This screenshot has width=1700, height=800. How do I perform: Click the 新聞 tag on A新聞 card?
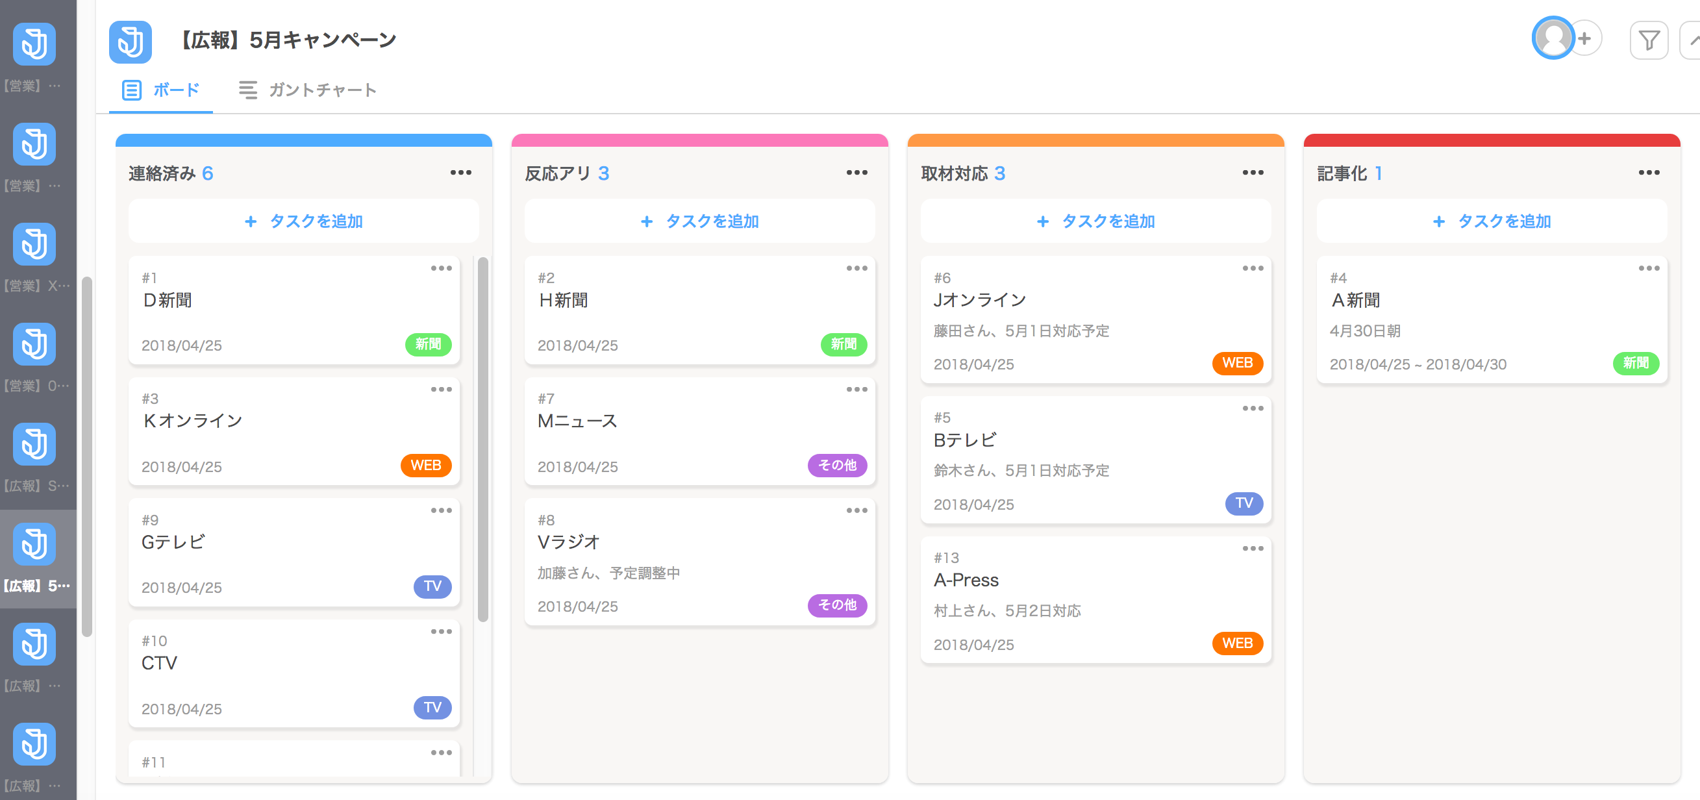(x=1636, y=363)
